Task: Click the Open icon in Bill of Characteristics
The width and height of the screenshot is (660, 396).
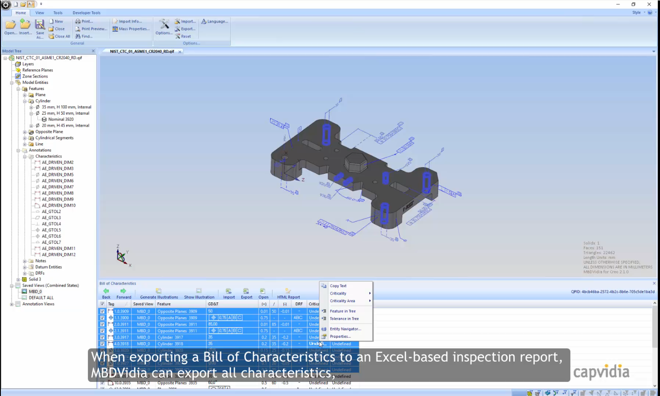Action: tap(263, 291)
